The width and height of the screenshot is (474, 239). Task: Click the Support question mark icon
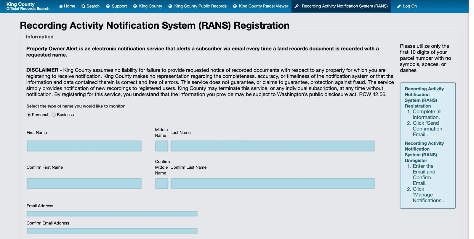pyautogui.click(x=108, y=6)
